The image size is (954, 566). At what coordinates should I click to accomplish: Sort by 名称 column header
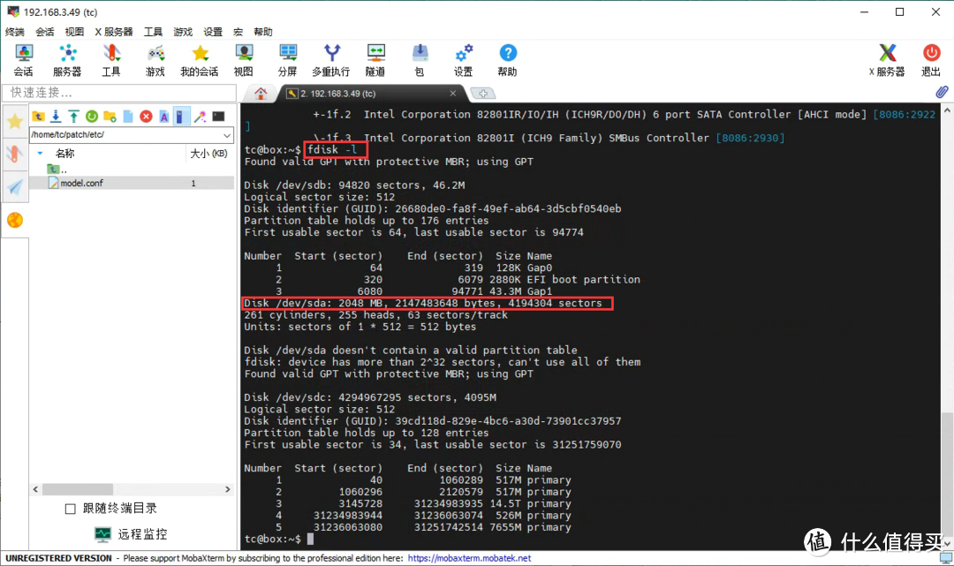click(x=64, y=154)
